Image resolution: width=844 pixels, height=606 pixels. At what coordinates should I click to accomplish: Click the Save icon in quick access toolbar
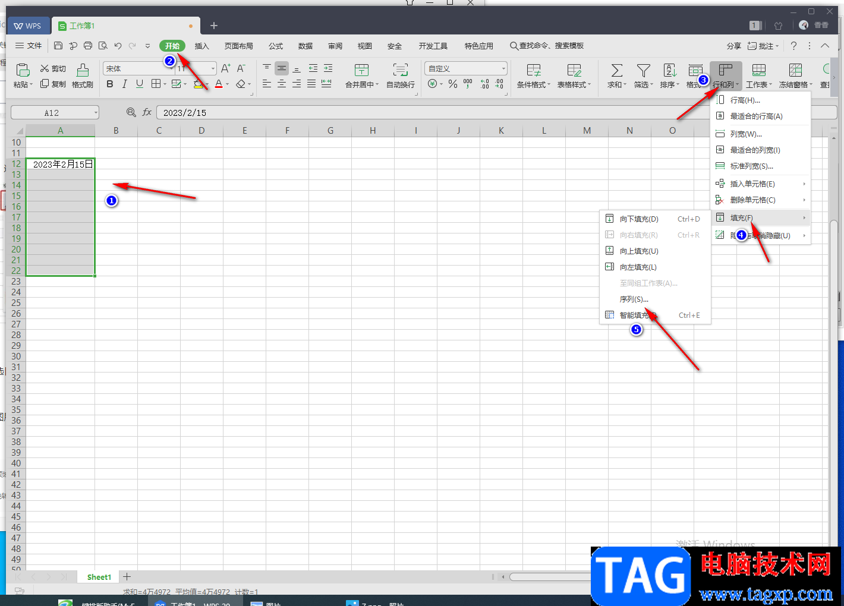(x=58, y=46)
